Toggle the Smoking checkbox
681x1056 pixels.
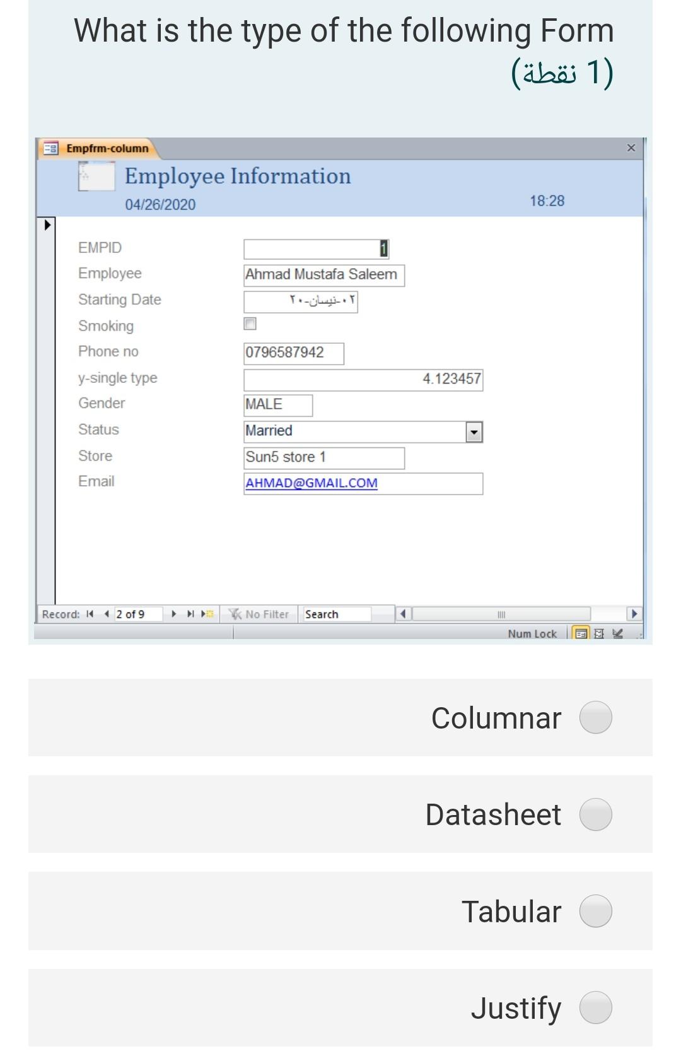click(250, 324)
